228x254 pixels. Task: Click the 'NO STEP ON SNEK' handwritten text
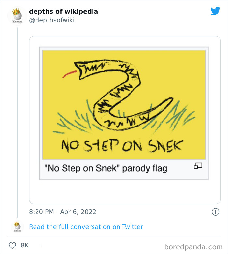[122, 145]
